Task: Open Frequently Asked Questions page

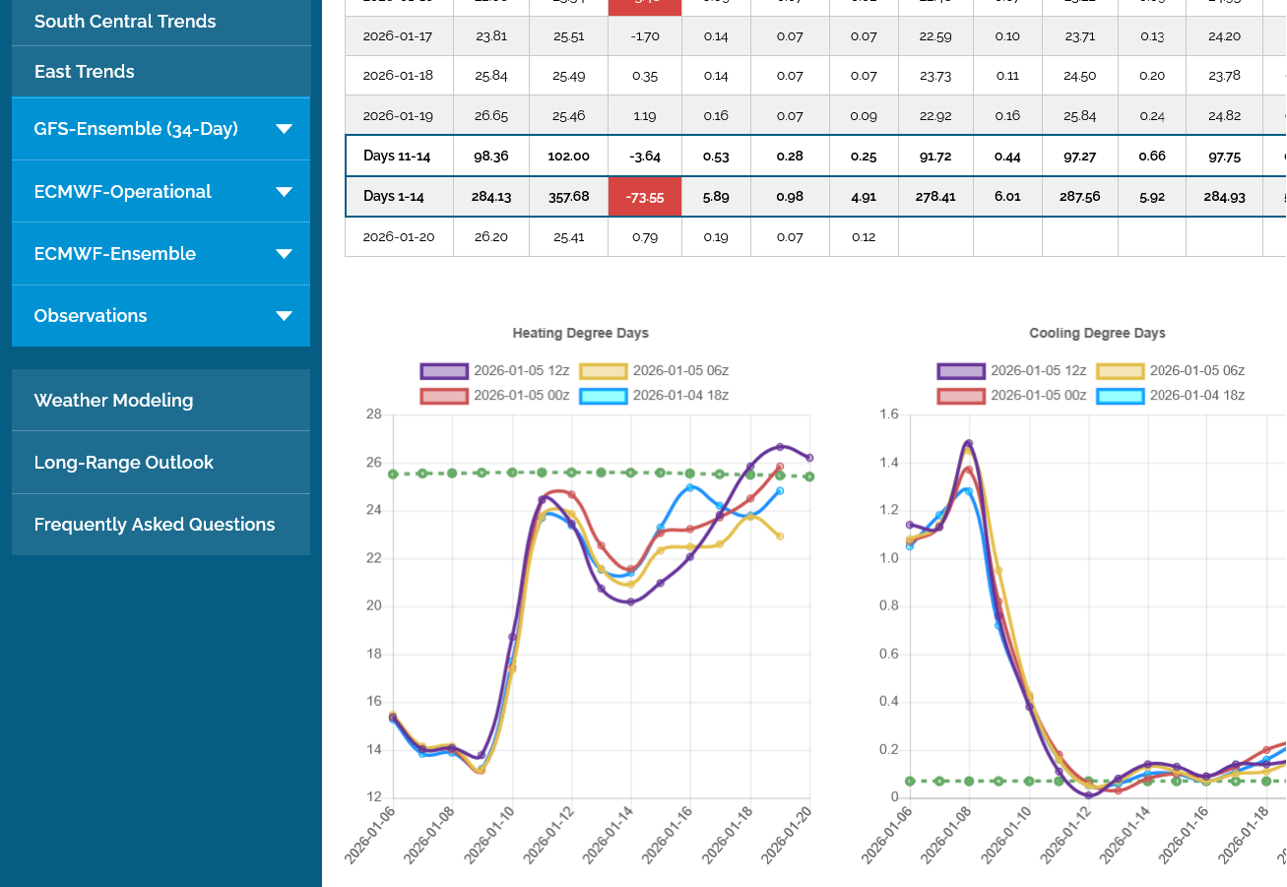Action: (155, 525)
